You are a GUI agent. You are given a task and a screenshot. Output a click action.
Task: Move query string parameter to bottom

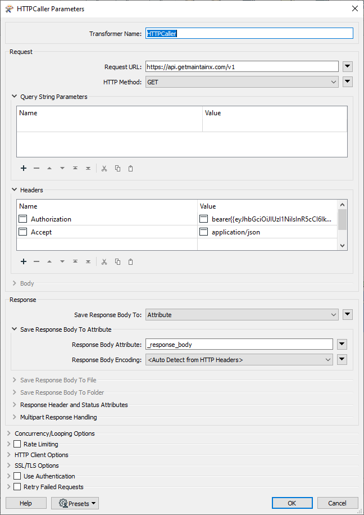88,168
